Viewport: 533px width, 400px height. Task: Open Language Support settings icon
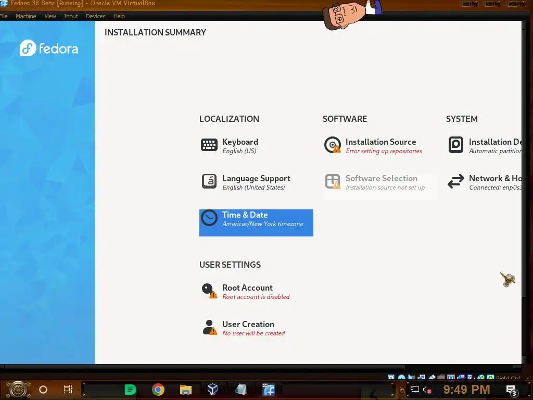[209, 181]
